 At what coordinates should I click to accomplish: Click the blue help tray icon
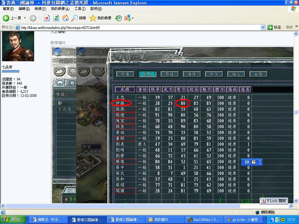click(x=272, y=220)
